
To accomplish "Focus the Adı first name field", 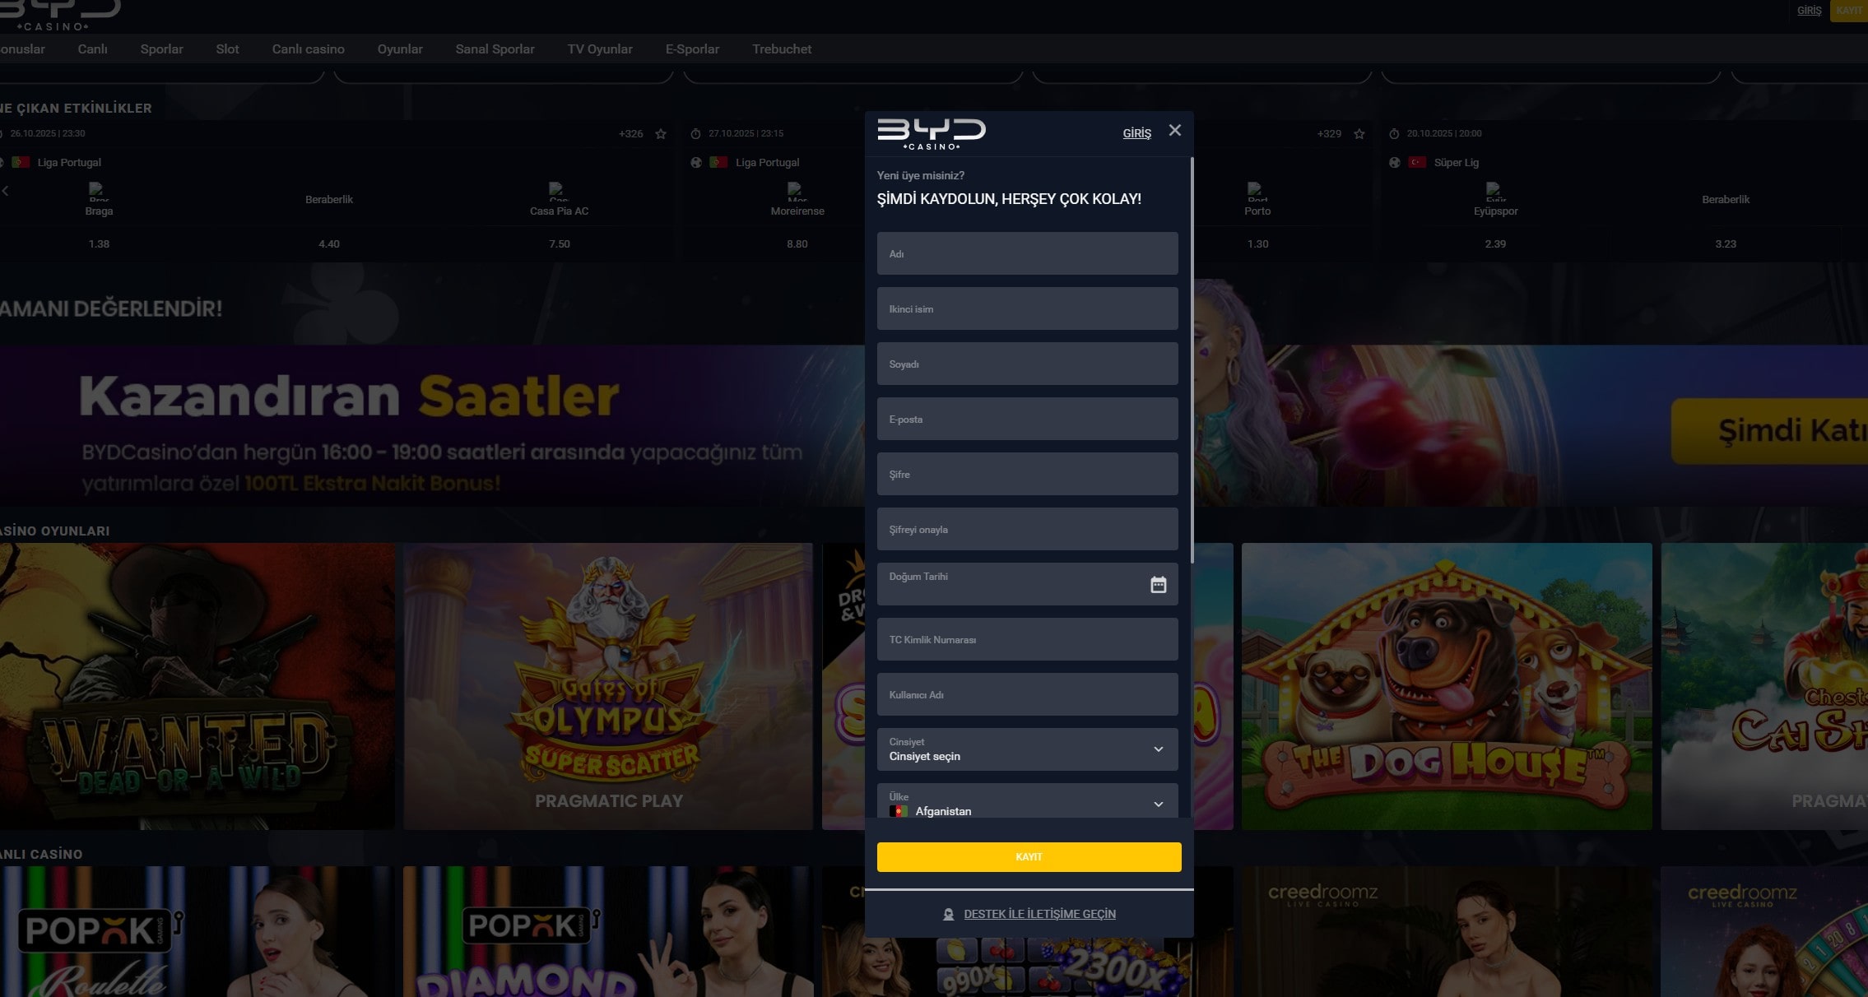I will pyautogui.click(x=1027, y=253).
